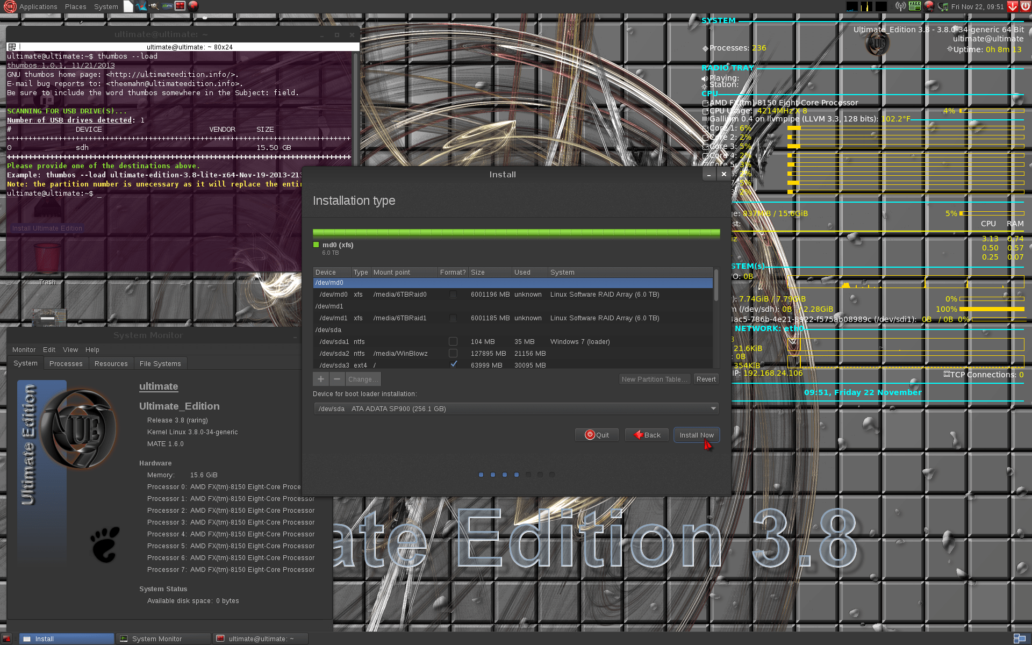Open the wireless network tray icon
1032x645 pixels.
pyautogui.click(x=901, y=6)
